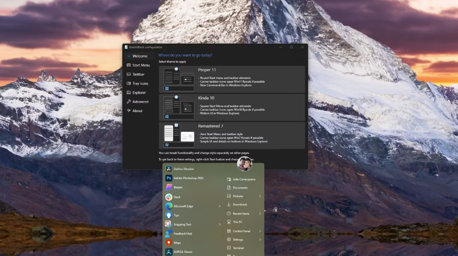Open the About page in sidebar
Screen dimensions: 458x256
(134, 111)
